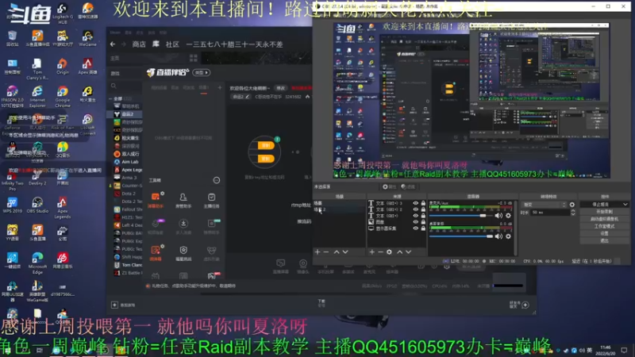
Task: Open the WeGame desktop shortcut
Action: (87, 38)
